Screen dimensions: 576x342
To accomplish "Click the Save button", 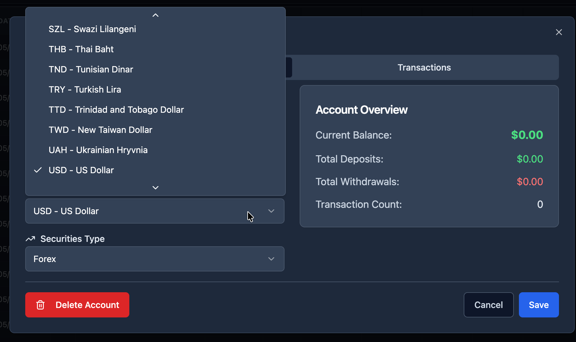I will pos(539,305).
